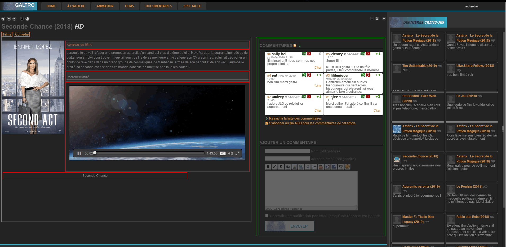Insert a YouTube video in the comment

coord(321,167)
